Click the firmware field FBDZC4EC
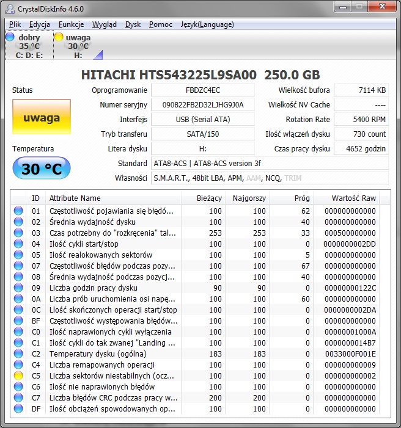Image resolution: width=401 pixels, height=428 pixels. [x=203, y=90]
